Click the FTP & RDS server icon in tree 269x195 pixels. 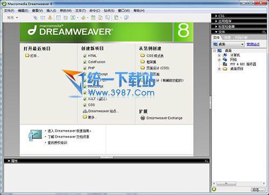click(225, 64)
